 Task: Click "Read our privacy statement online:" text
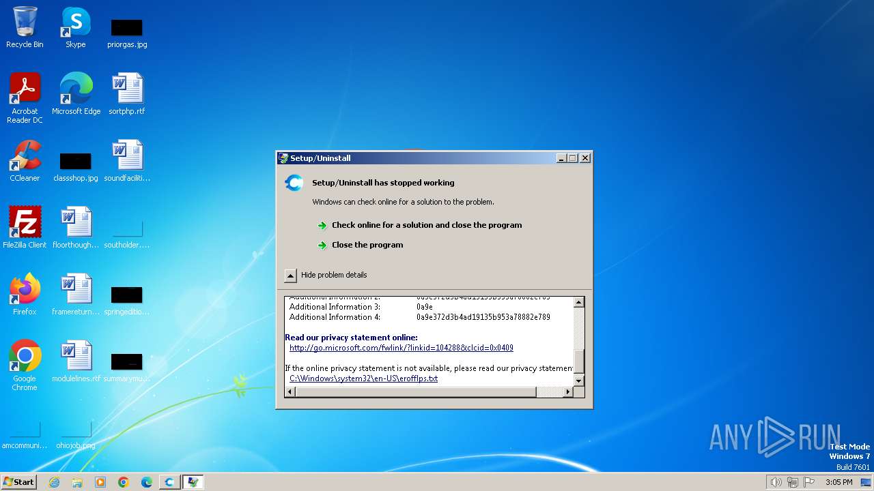[351, 338]
